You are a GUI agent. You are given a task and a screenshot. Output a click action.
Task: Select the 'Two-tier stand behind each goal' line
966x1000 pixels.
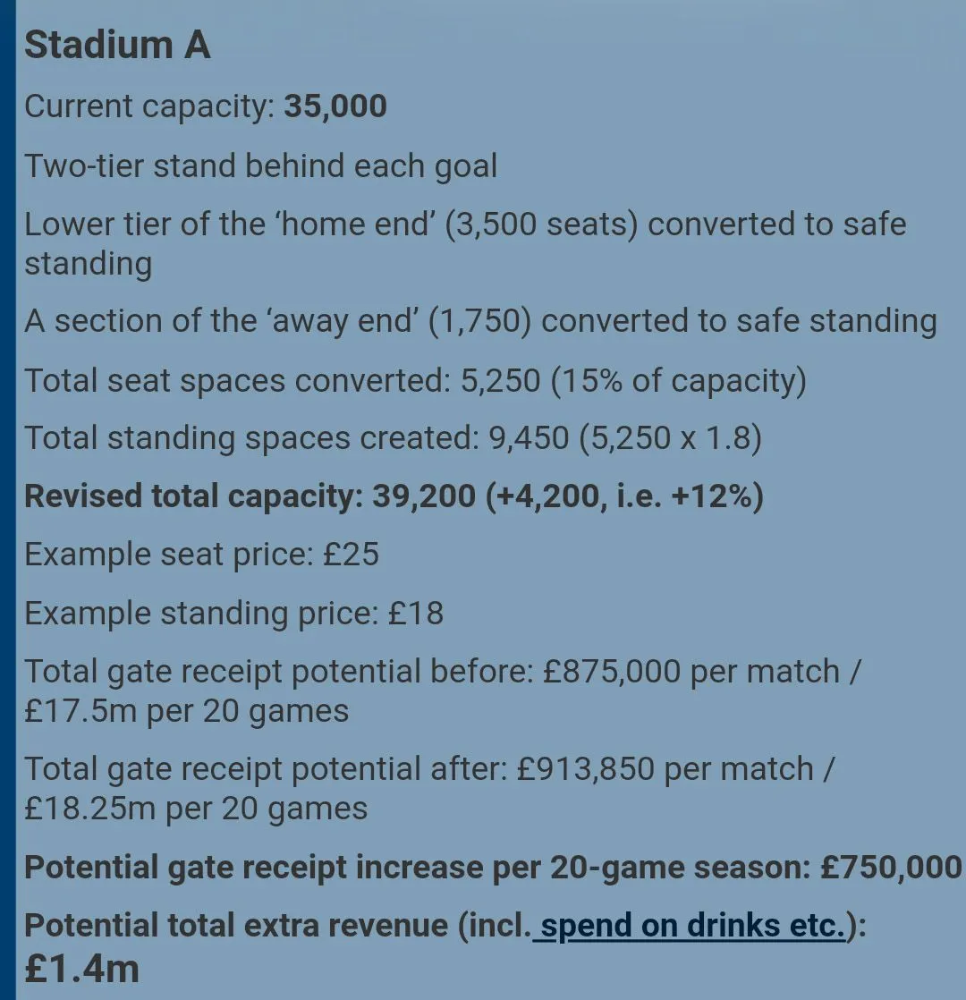(260, 165)
